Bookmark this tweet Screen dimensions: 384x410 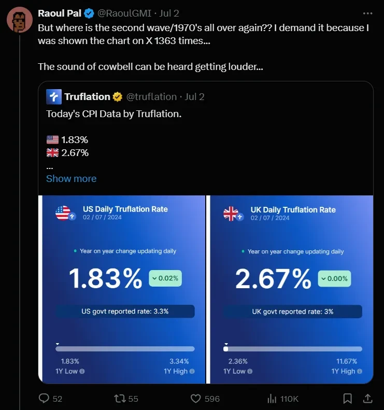tap(348, 399)
